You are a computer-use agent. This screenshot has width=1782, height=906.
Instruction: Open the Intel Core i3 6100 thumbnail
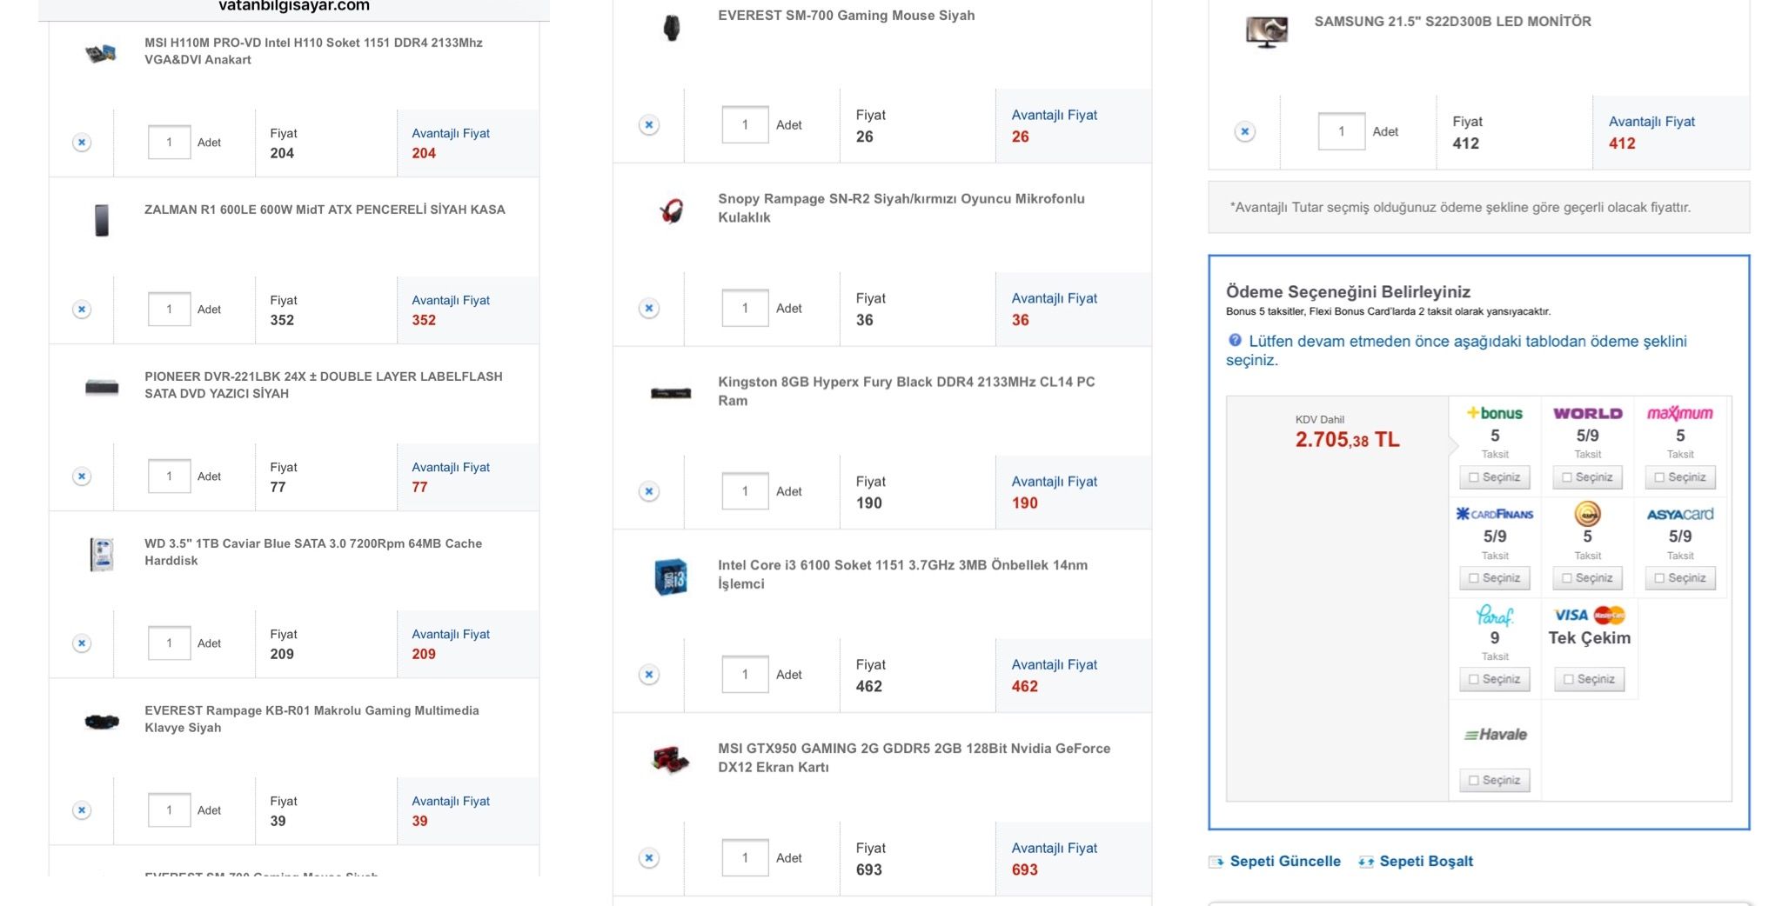pyautogui.click(x=671, y=576)
